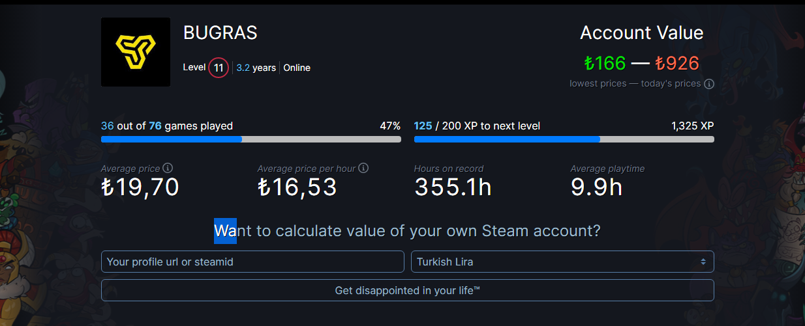Click the XP to next level progress bar
The width and height of the screenshot is (805, 326).
564,139
